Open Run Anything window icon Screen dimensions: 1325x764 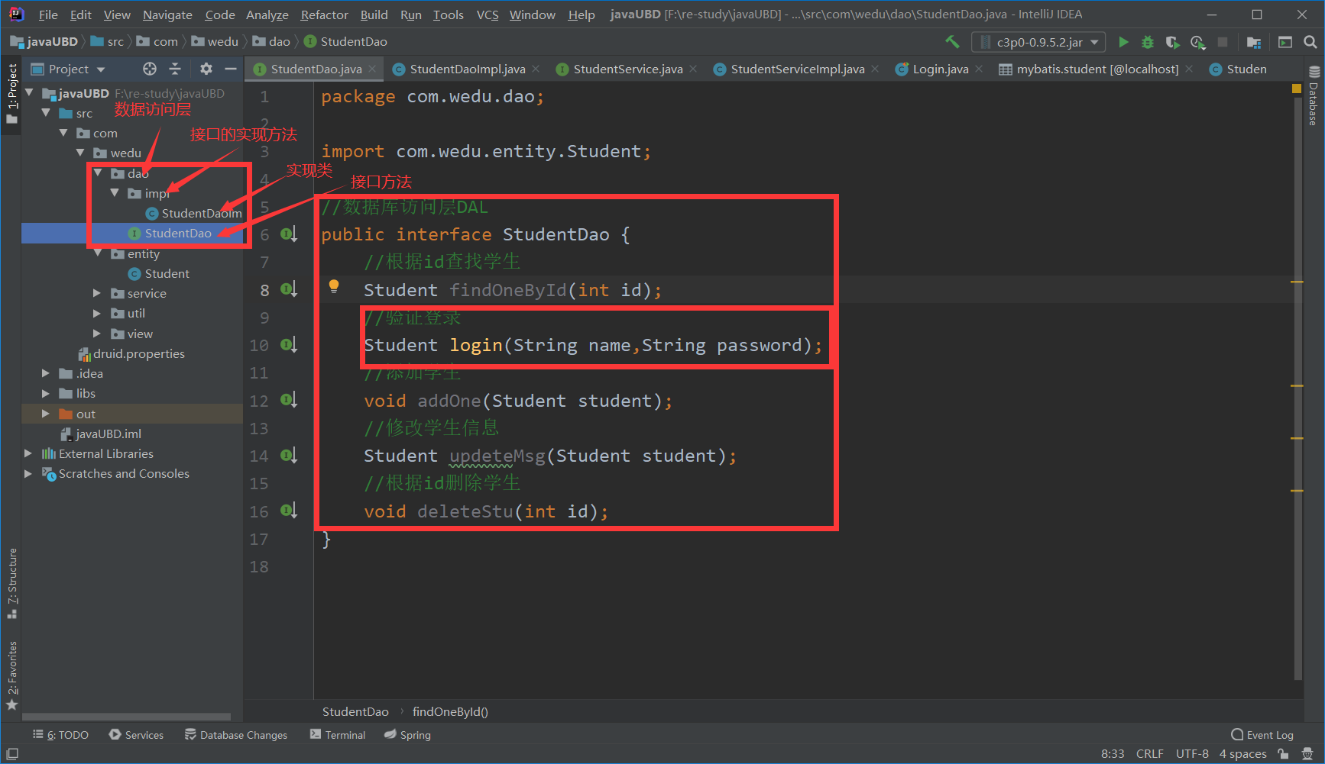(x=1285, y=42)
